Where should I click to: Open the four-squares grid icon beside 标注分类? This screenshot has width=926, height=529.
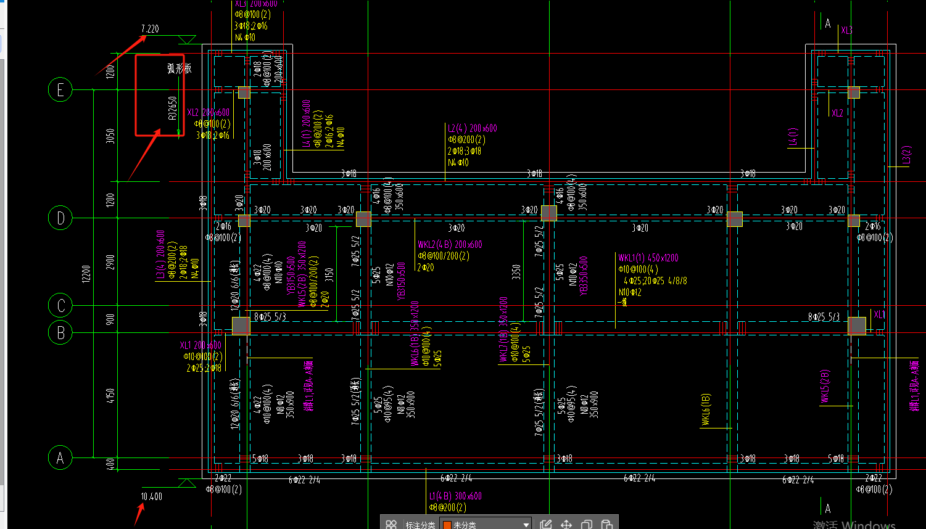tap(391, 525)
